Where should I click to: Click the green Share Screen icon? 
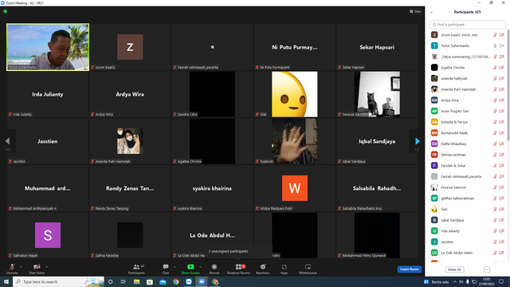(x=190, y=267)
